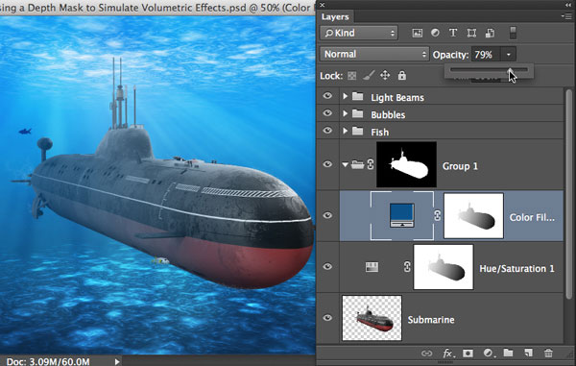
Task: Click the Opacity dropdown arrow button
Action: pos(509,55)
